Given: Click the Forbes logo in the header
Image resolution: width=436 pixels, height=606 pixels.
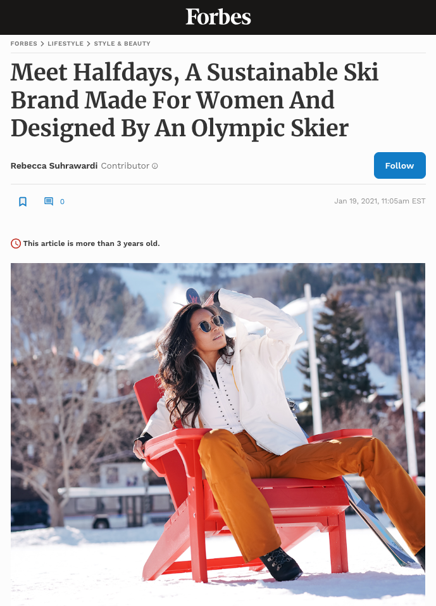Looking at the screenshot, I should tap(218, 17).
